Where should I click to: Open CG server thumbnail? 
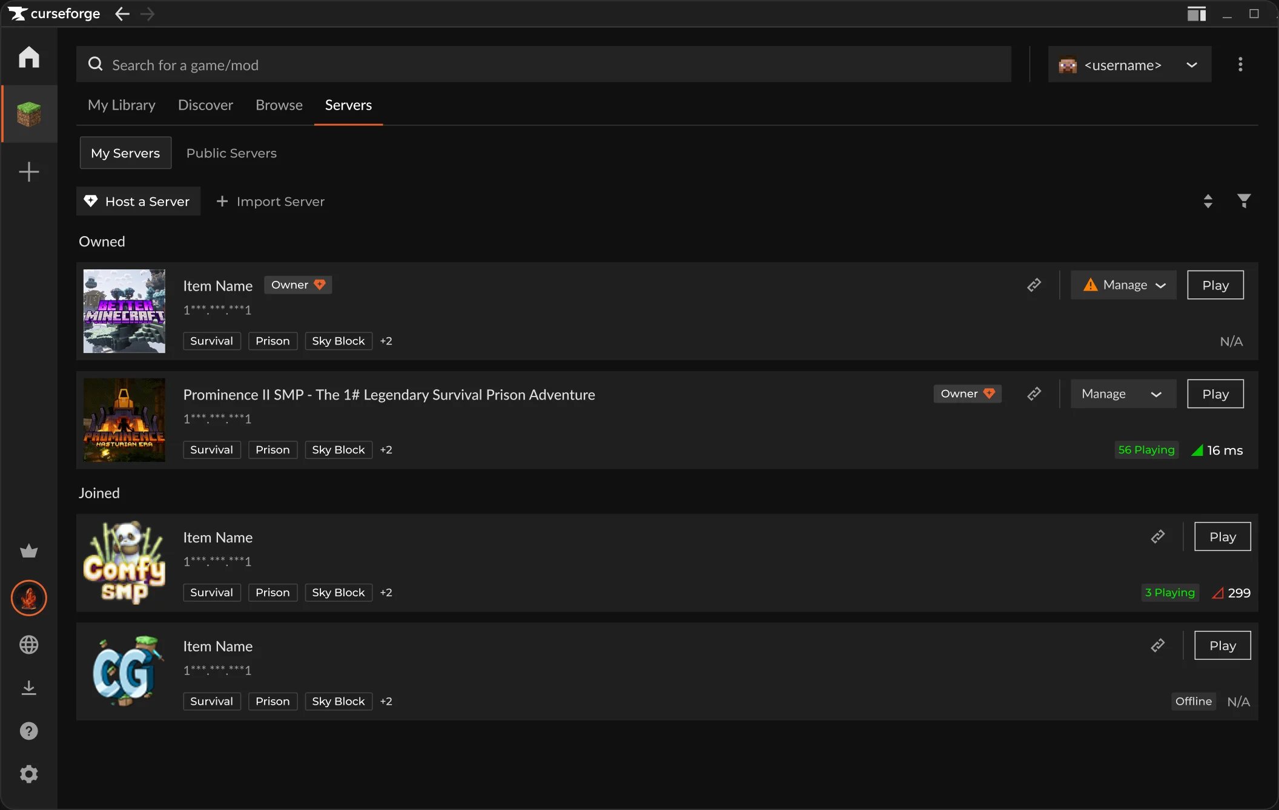pos(124,672)
